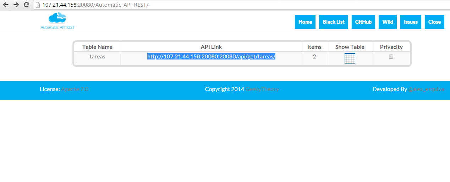Open the GeekyTheory footer link
This screenshot has width=450, height=182.
point(262,89)
